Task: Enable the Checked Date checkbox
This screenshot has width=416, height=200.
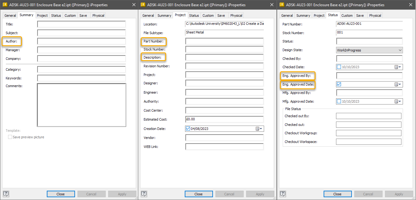Action: click(x=339, y=67)
